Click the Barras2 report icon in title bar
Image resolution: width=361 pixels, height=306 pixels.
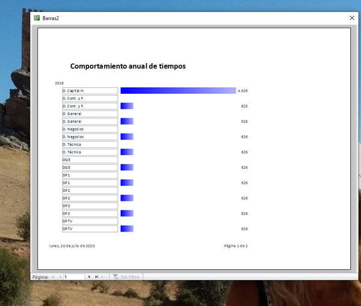coord(37,18)
